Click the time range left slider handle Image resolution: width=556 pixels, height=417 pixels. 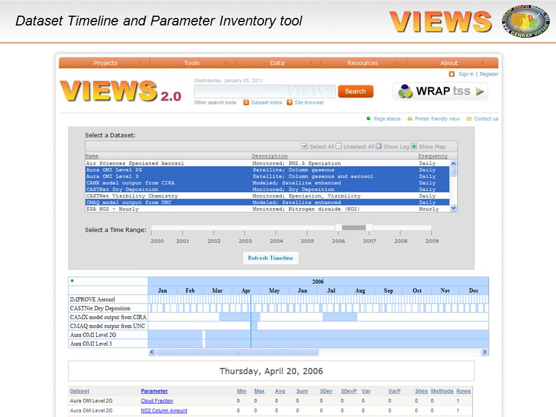point(338,228)
